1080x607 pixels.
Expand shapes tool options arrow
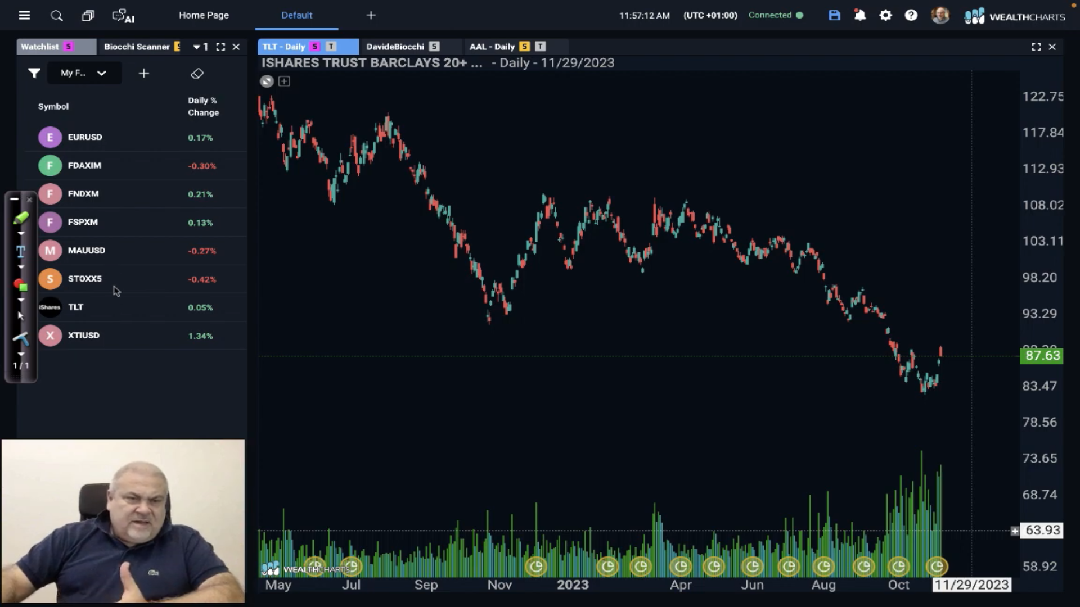click(21, 300)
